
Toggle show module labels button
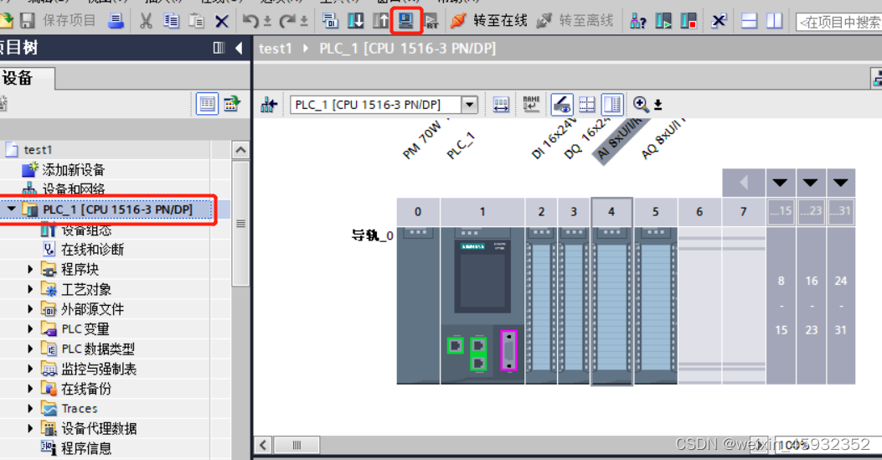[x=561, y=104]
